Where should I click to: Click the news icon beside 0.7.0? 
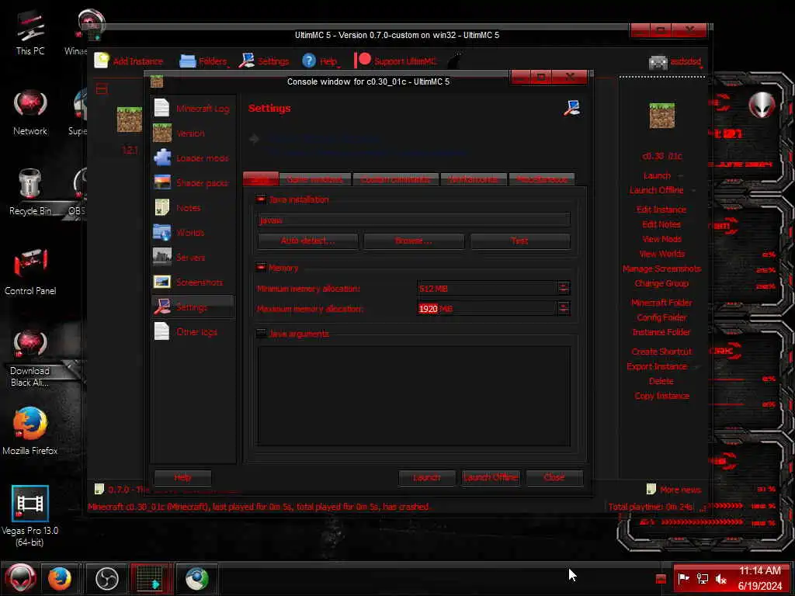(x=99, y=489)
